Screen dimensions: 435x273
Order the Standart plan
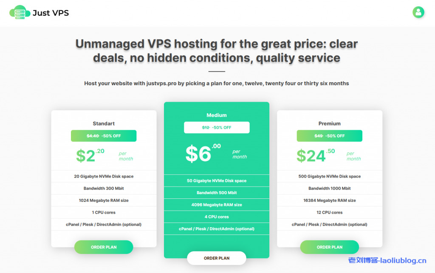click(x=104, y=247)
